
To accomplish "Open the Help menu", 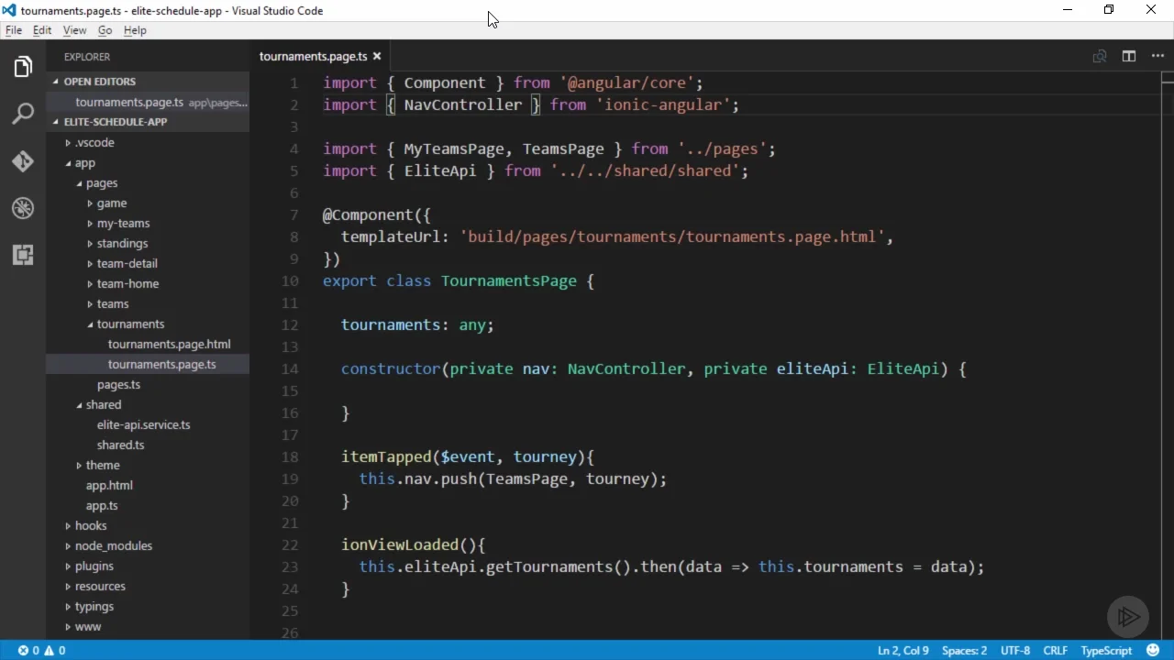I will point(135,30).
